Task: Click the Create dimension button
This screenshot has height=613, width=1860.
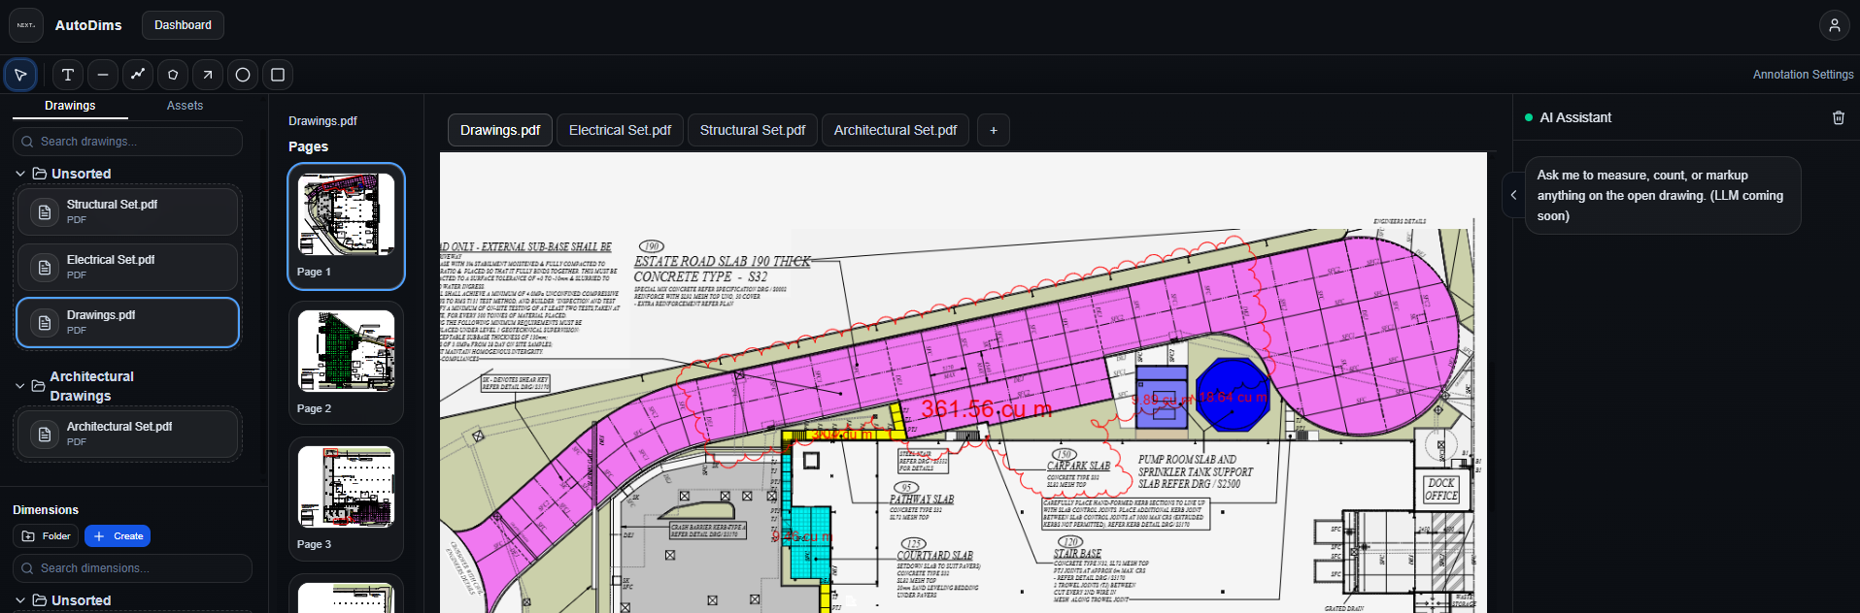Action: (118, 536)
